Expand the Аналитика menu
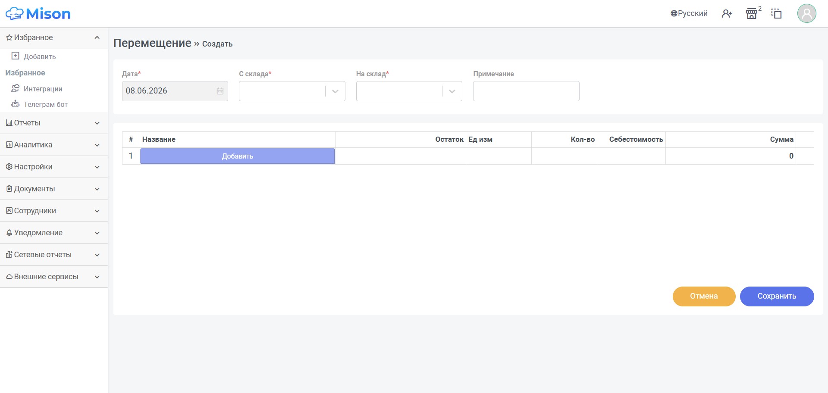Screen dimensions: 828x393 tap(54, 145)
